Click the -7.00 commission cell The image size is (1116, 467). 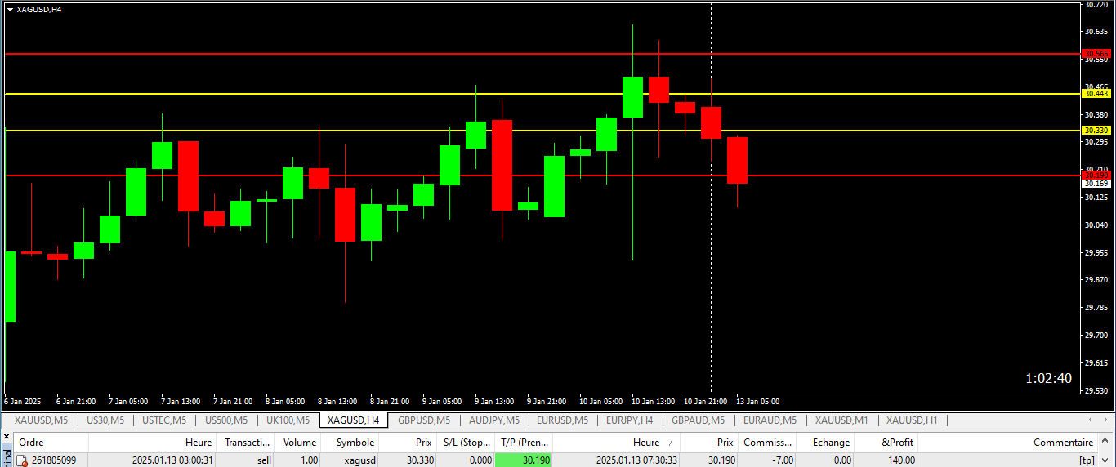point(781,460)
